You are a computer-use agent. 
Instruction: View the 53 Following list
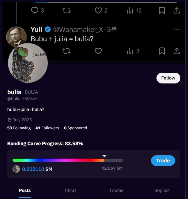point(19,128)
